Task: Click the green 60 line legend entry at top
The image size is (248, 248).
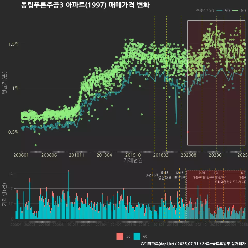Action: (x=239, y=10)
